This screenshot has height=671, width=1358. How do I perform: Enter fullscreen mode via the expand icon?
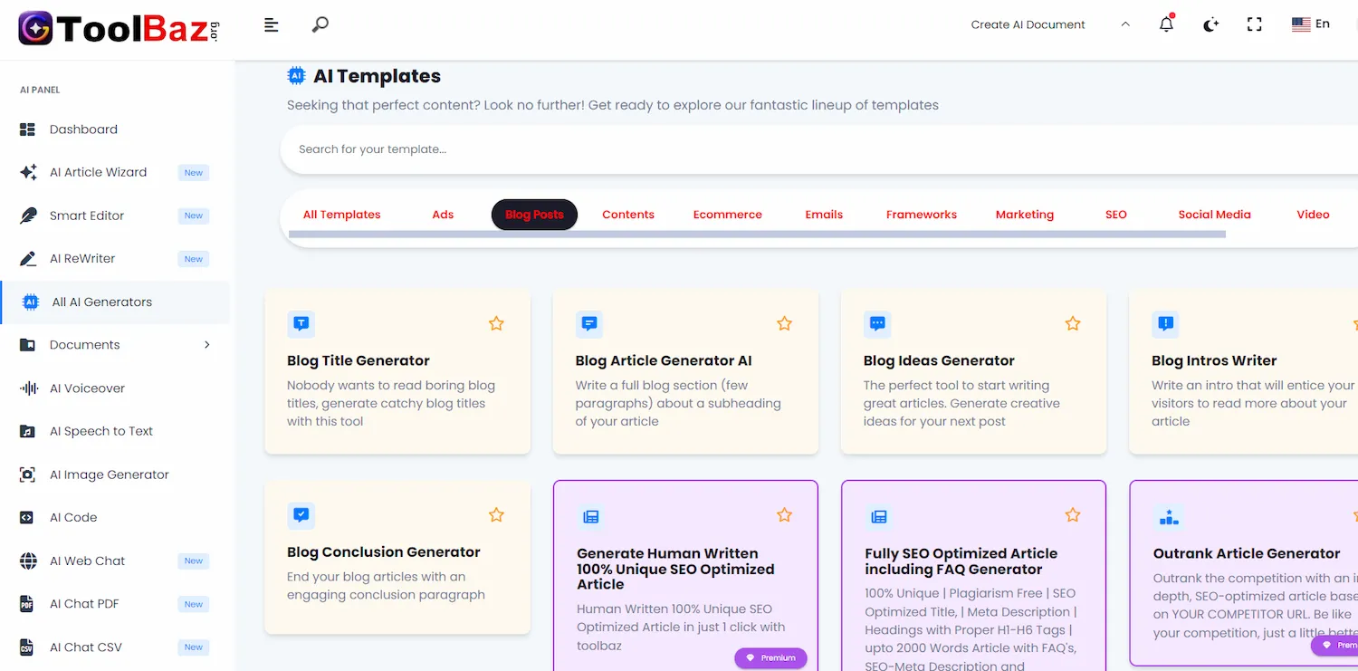1254,24
